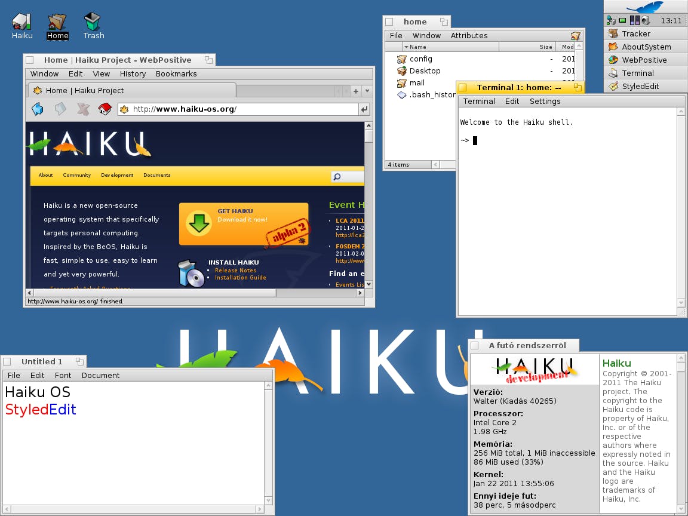Toggle sort order on Name column
Screen dimensions: 688x516
coord(450,47)
